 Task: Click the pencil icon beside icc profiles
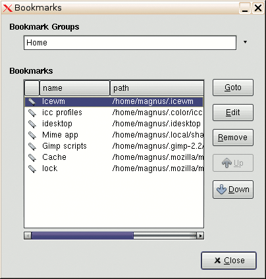[32, 113]
